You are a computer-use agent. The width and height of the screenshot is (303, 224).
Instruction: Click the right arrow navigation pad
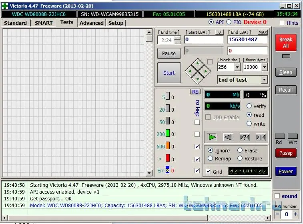click(206, 71)
